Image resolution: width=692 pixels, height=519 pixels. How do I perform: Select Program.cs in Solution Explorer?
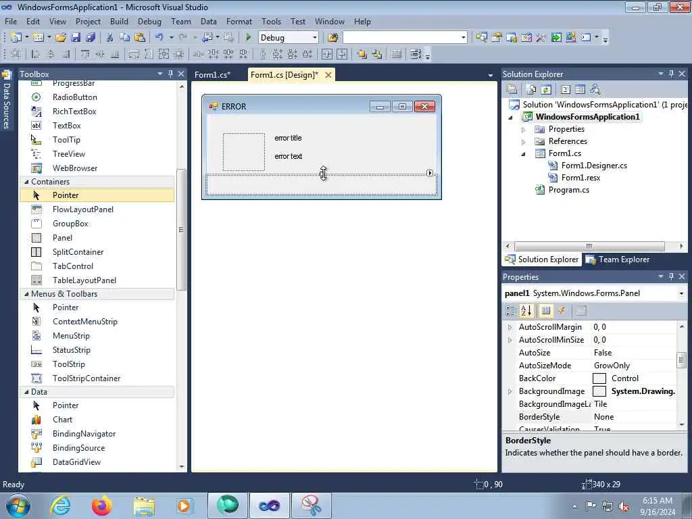pyautogui.click(x=568, y=190)
